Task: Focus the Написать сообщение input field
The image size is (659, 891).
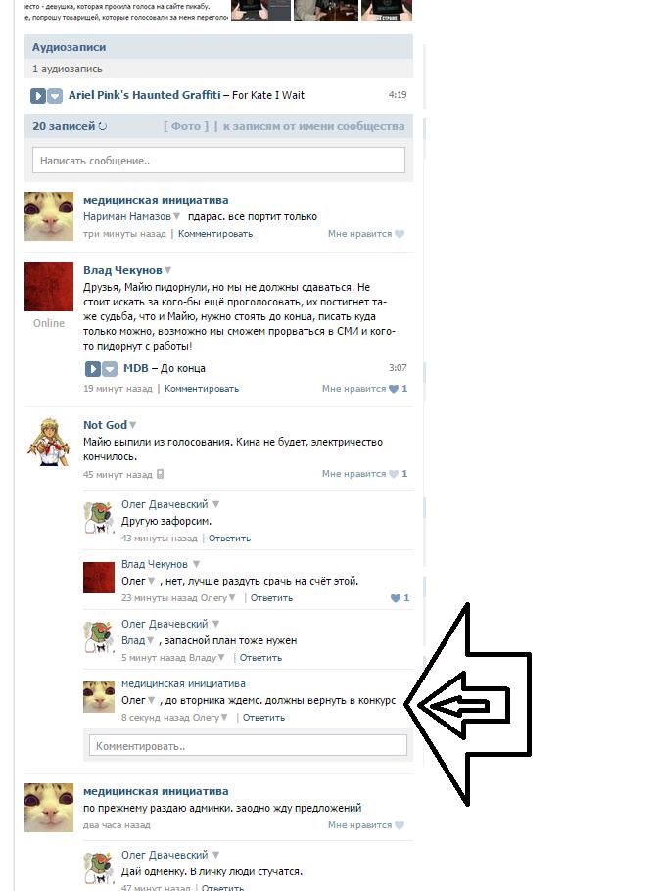Action: [218, 161]
